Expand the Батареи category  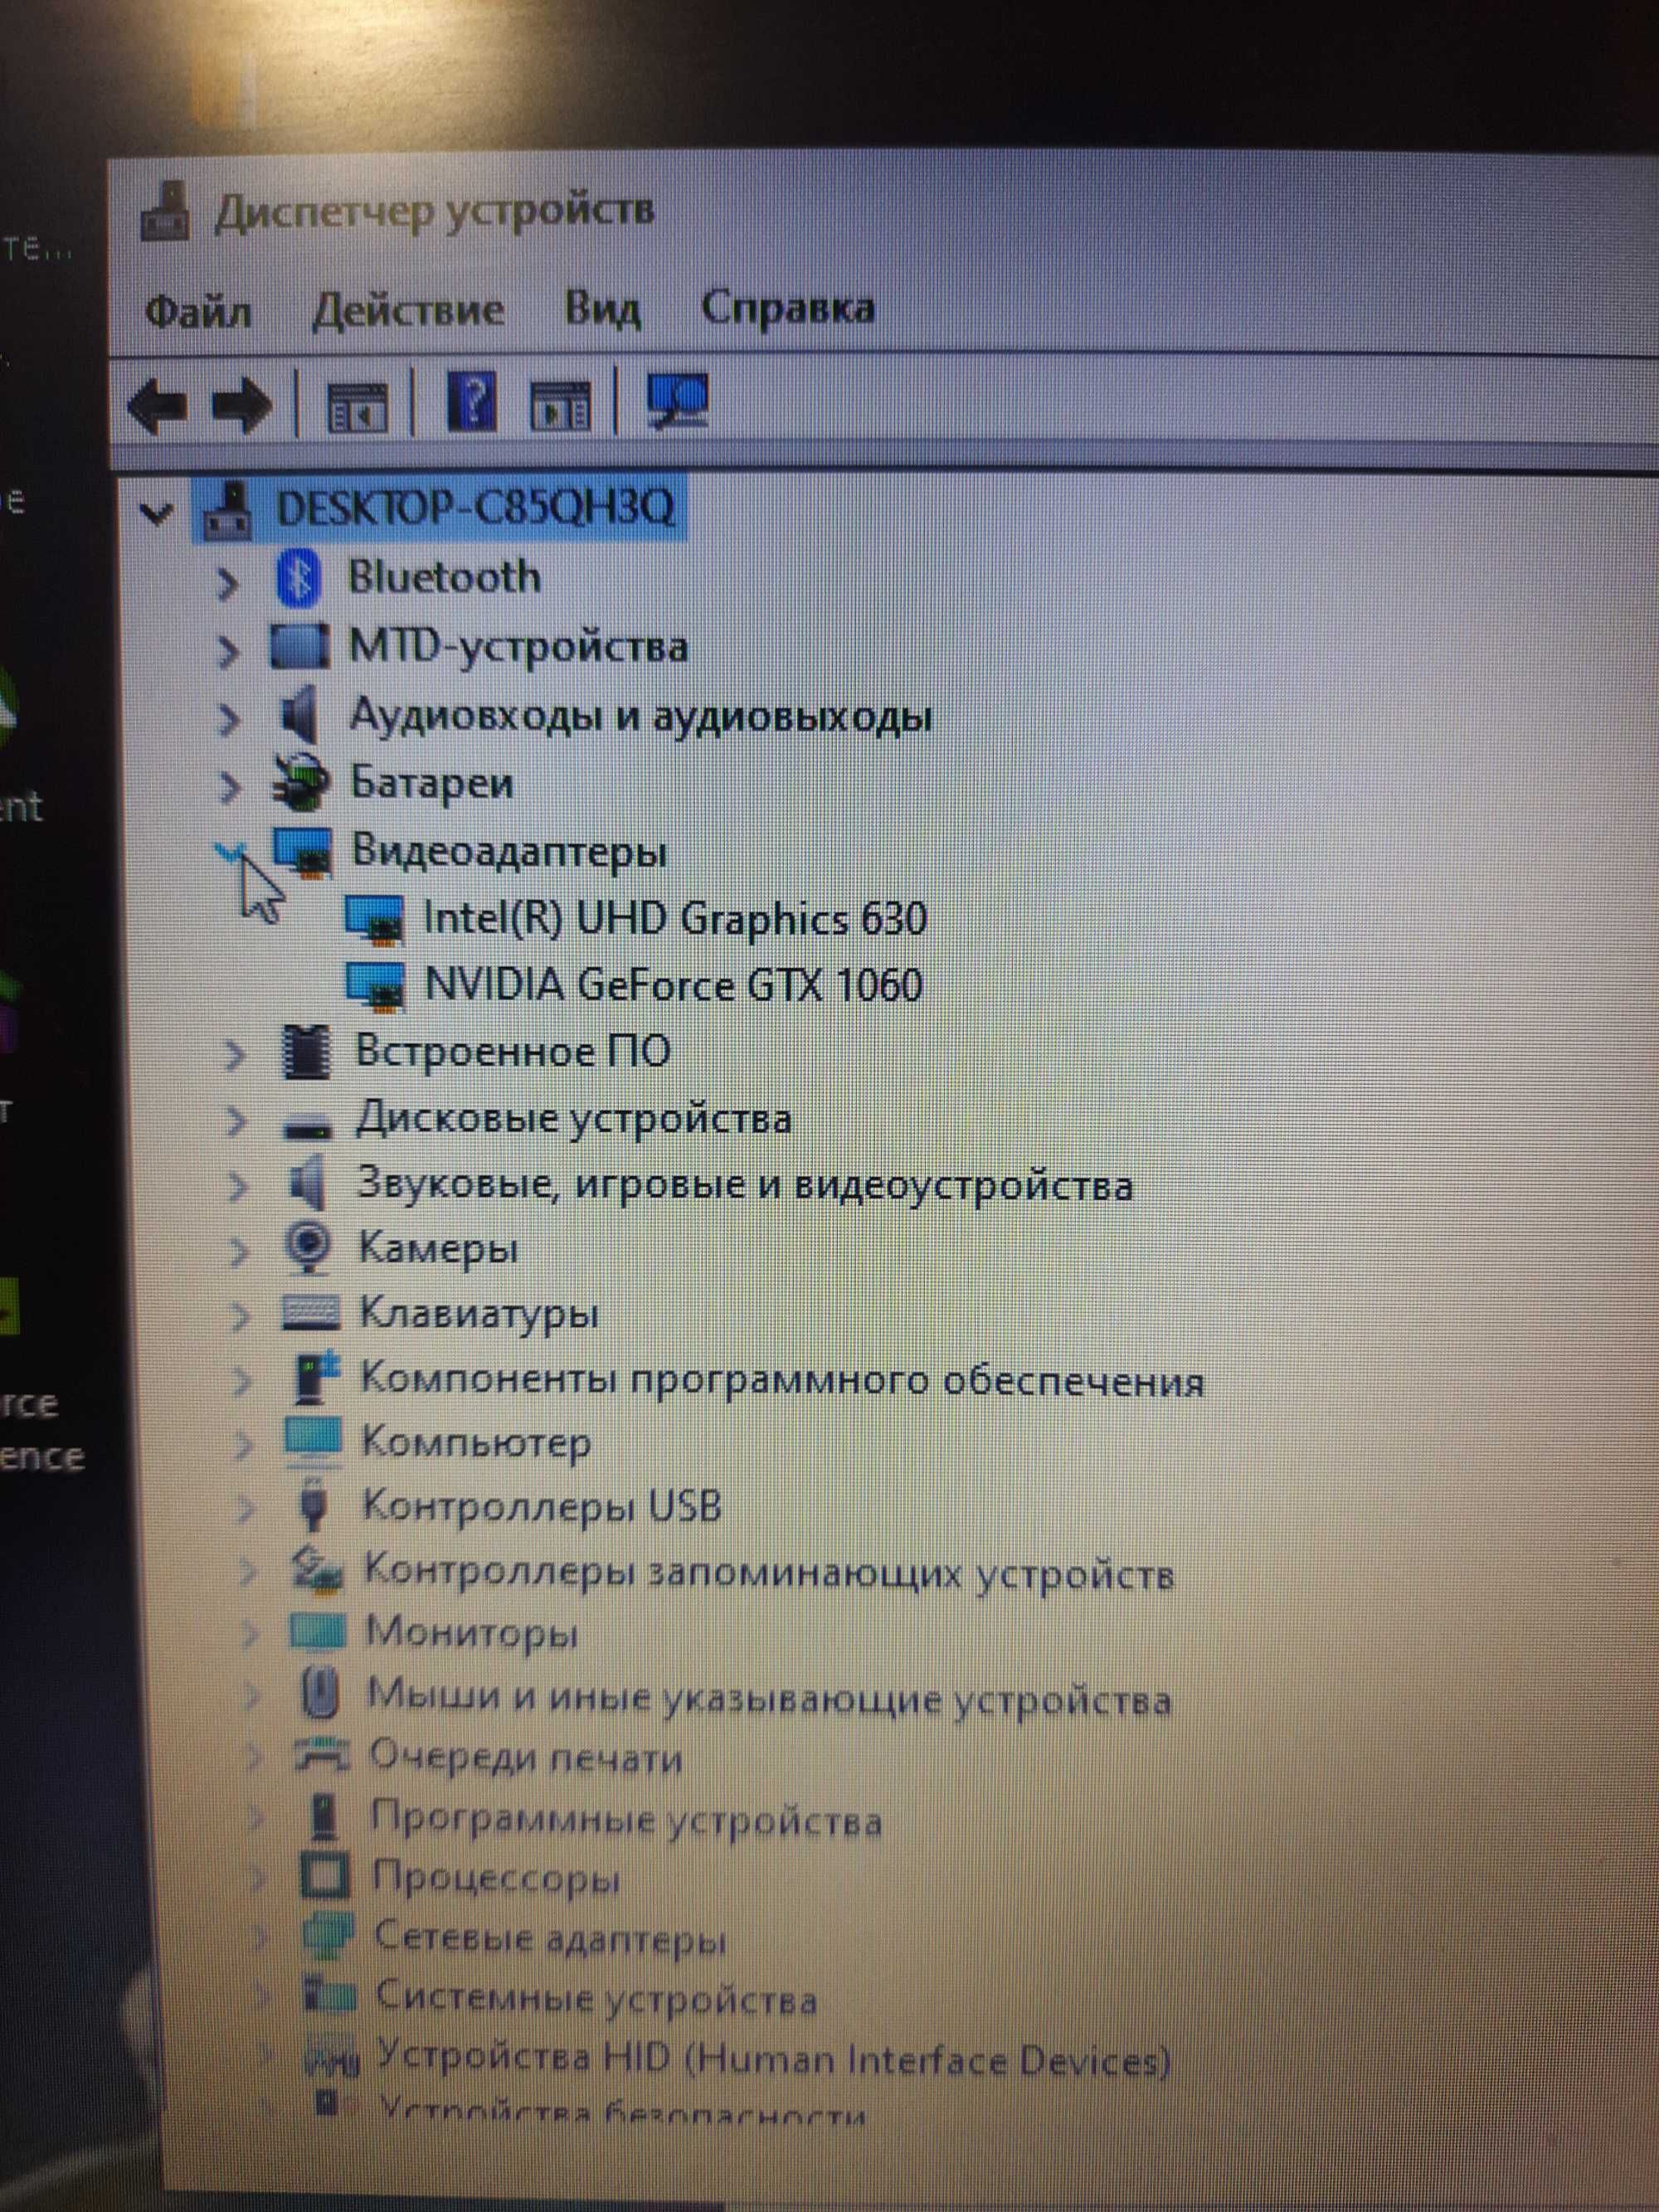[x=231, y=787]
